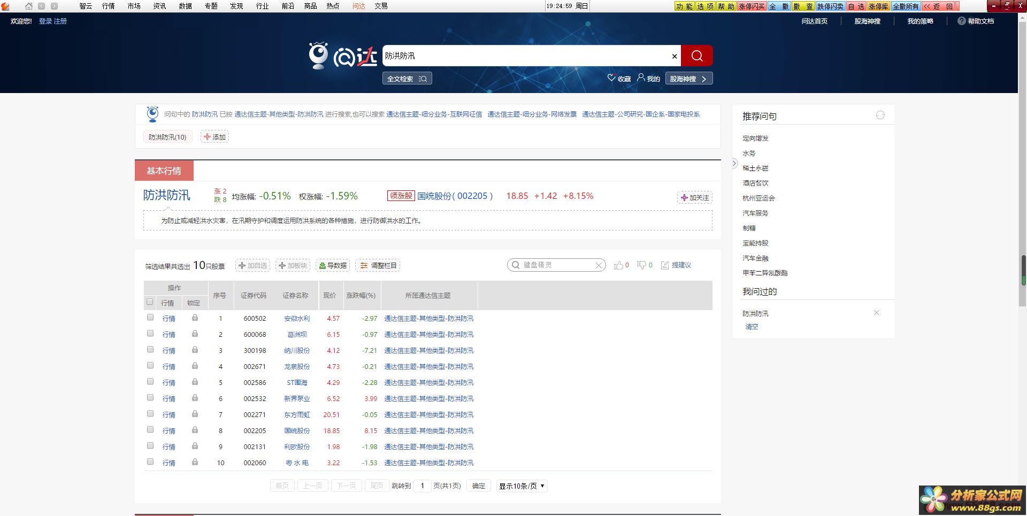Click lock icon for row ST围海
Image resolution: width=1027 pixels, height=516 pixels.
pyautogui.click(x=195, y=382)
